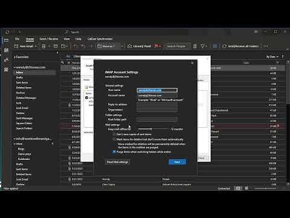The image size is (290, 218).
Task: Click the normal view icon in the status bar
Action: [238, 188]
